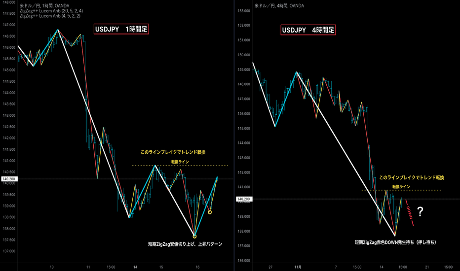Screen dimensions: 460x271
Task: Click the 146.500 price on 1-hour axis
Action: [9, 36]
